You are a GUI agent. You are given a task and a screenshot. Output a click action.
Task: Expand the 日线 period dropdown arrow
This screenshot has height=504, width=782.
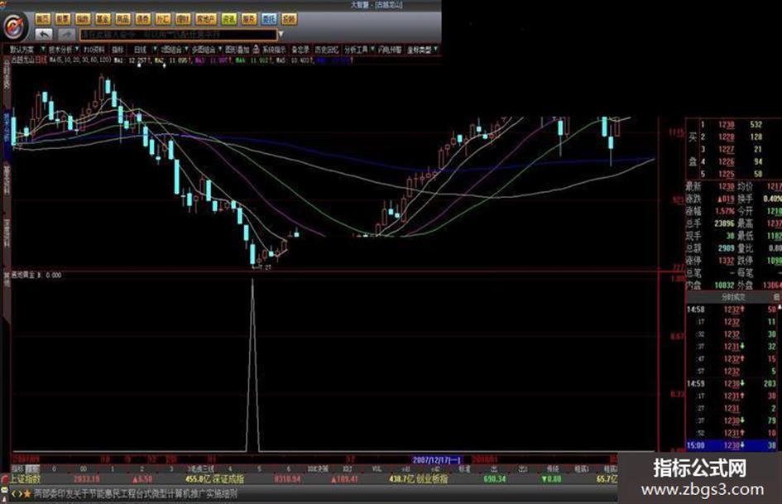[x=155, y=50]
